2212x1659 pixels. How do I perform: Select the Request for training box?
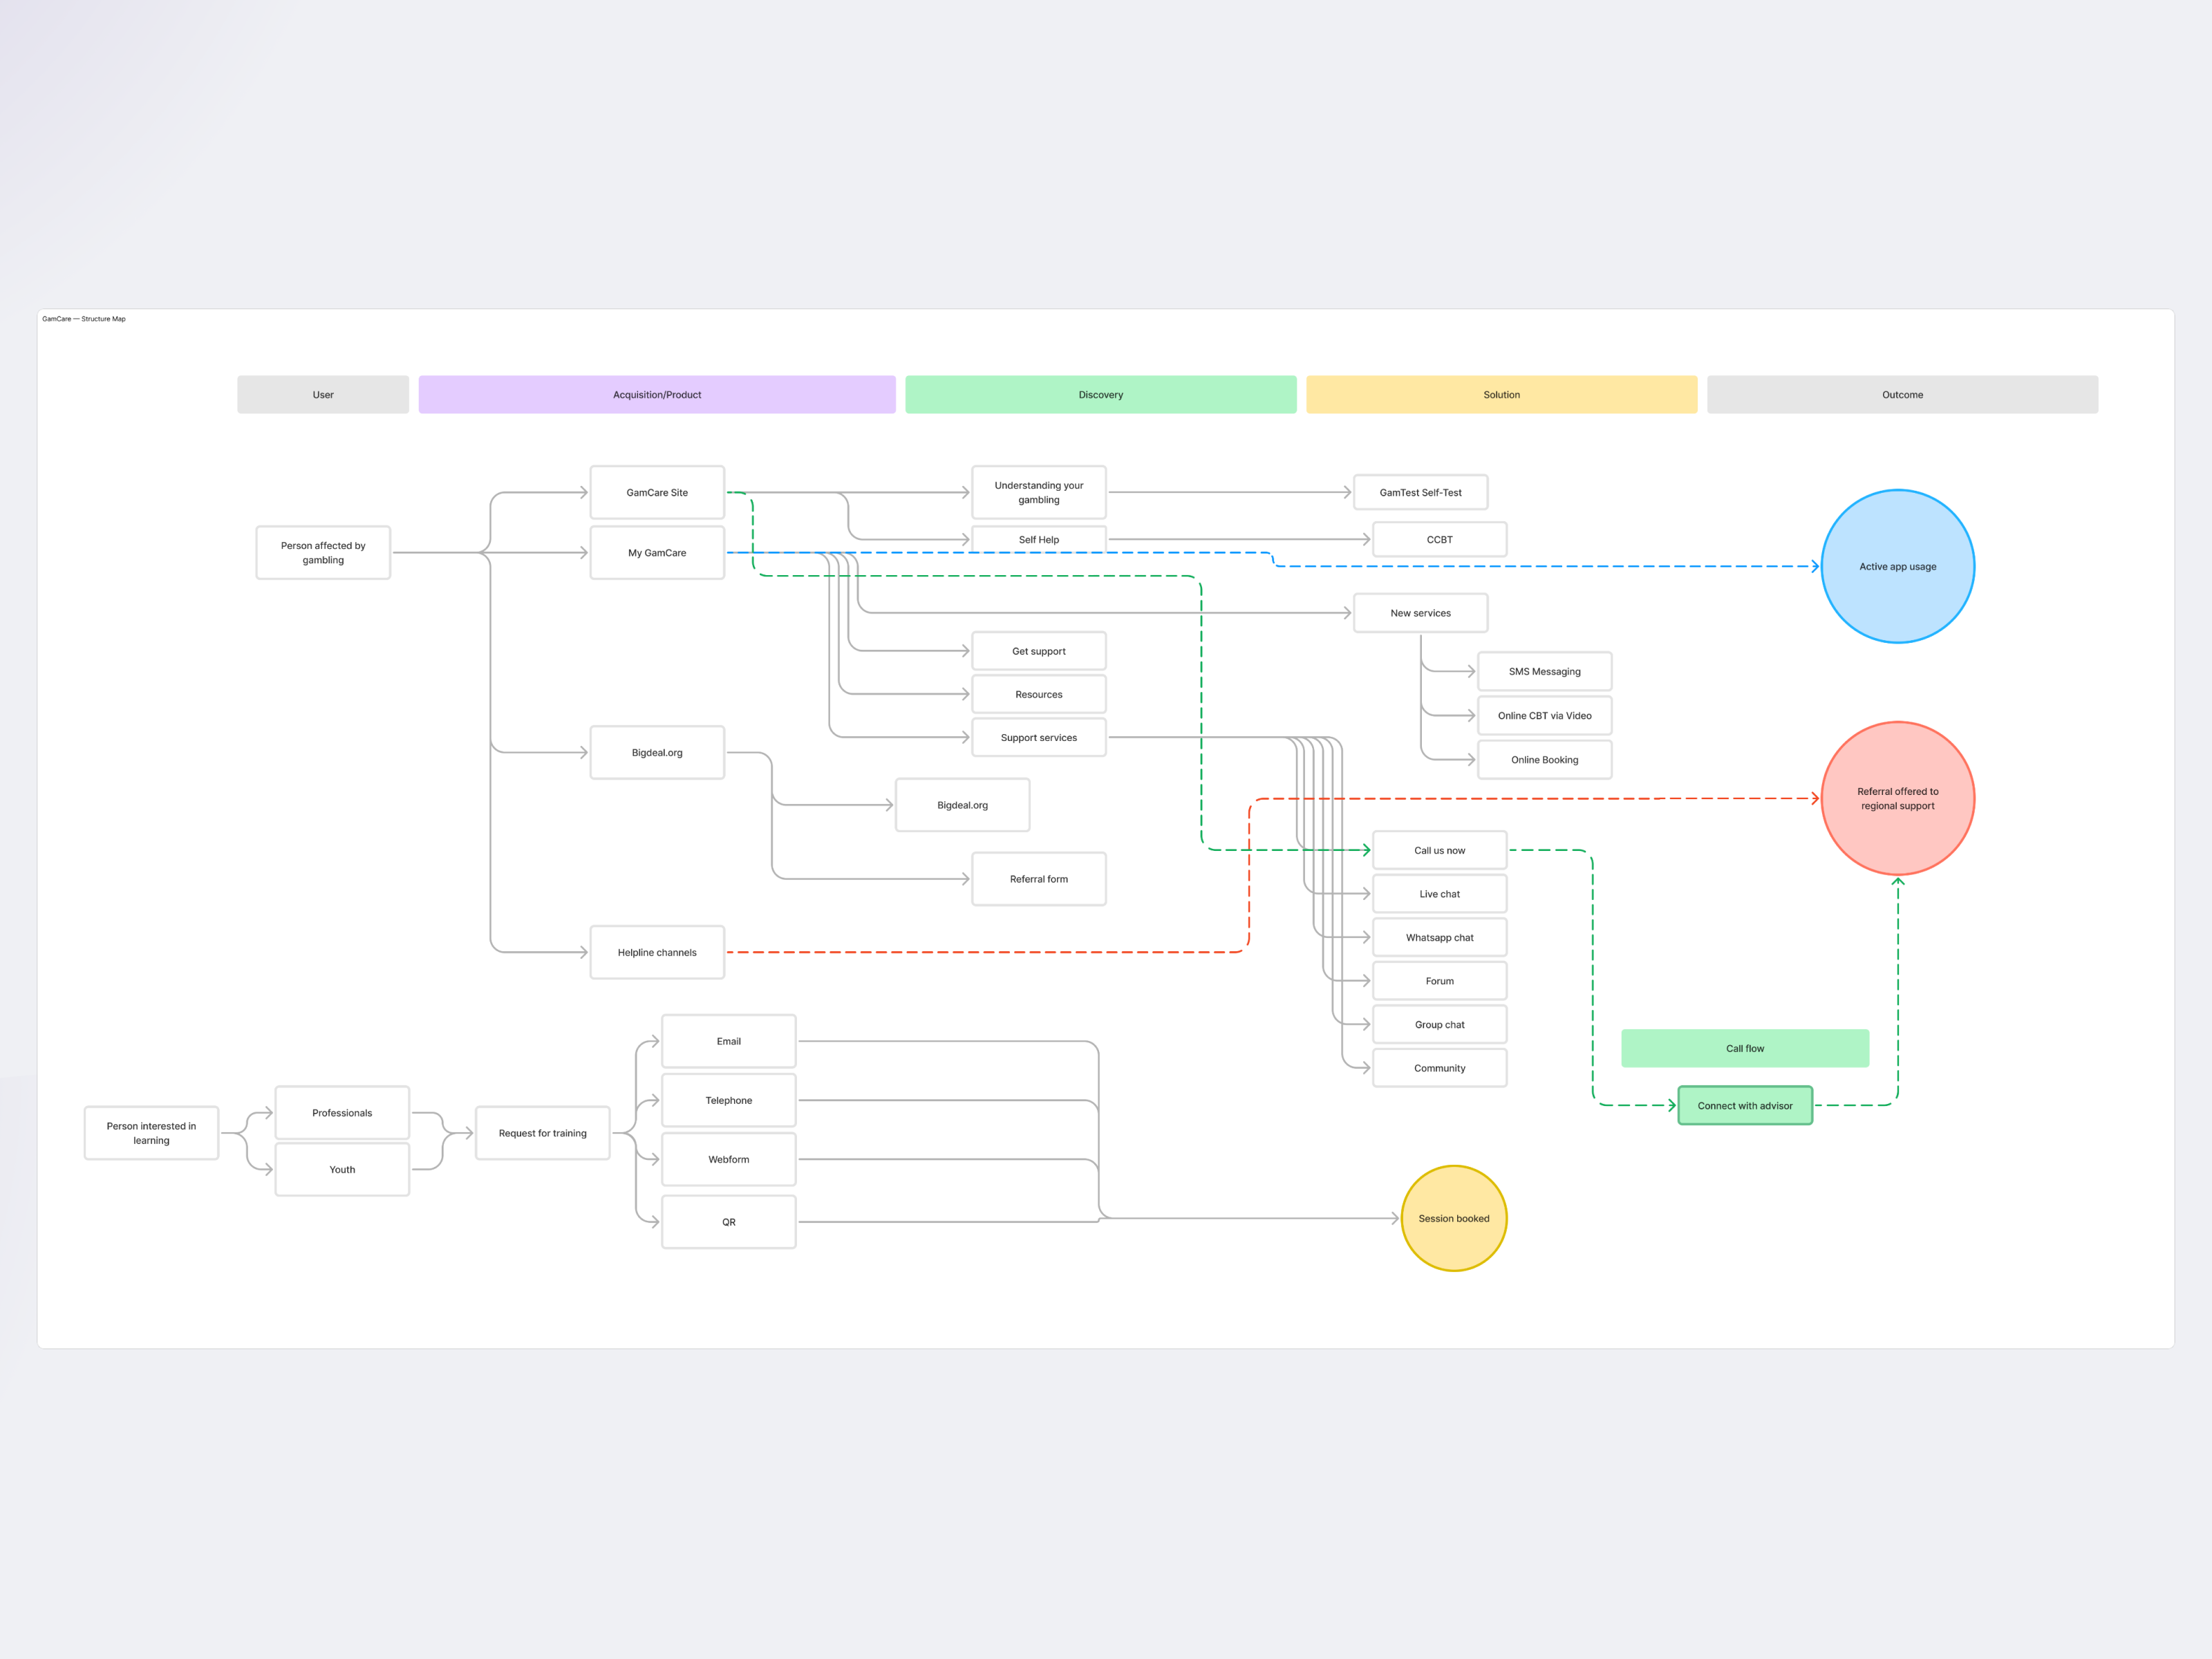pyautogui.click(x=542, y=1133)
